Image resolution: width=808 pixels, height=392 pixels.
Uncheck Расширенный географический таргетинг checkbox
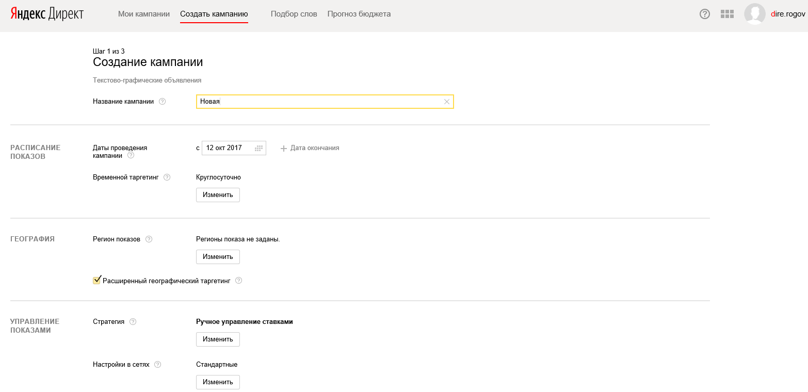click(96, 281)
